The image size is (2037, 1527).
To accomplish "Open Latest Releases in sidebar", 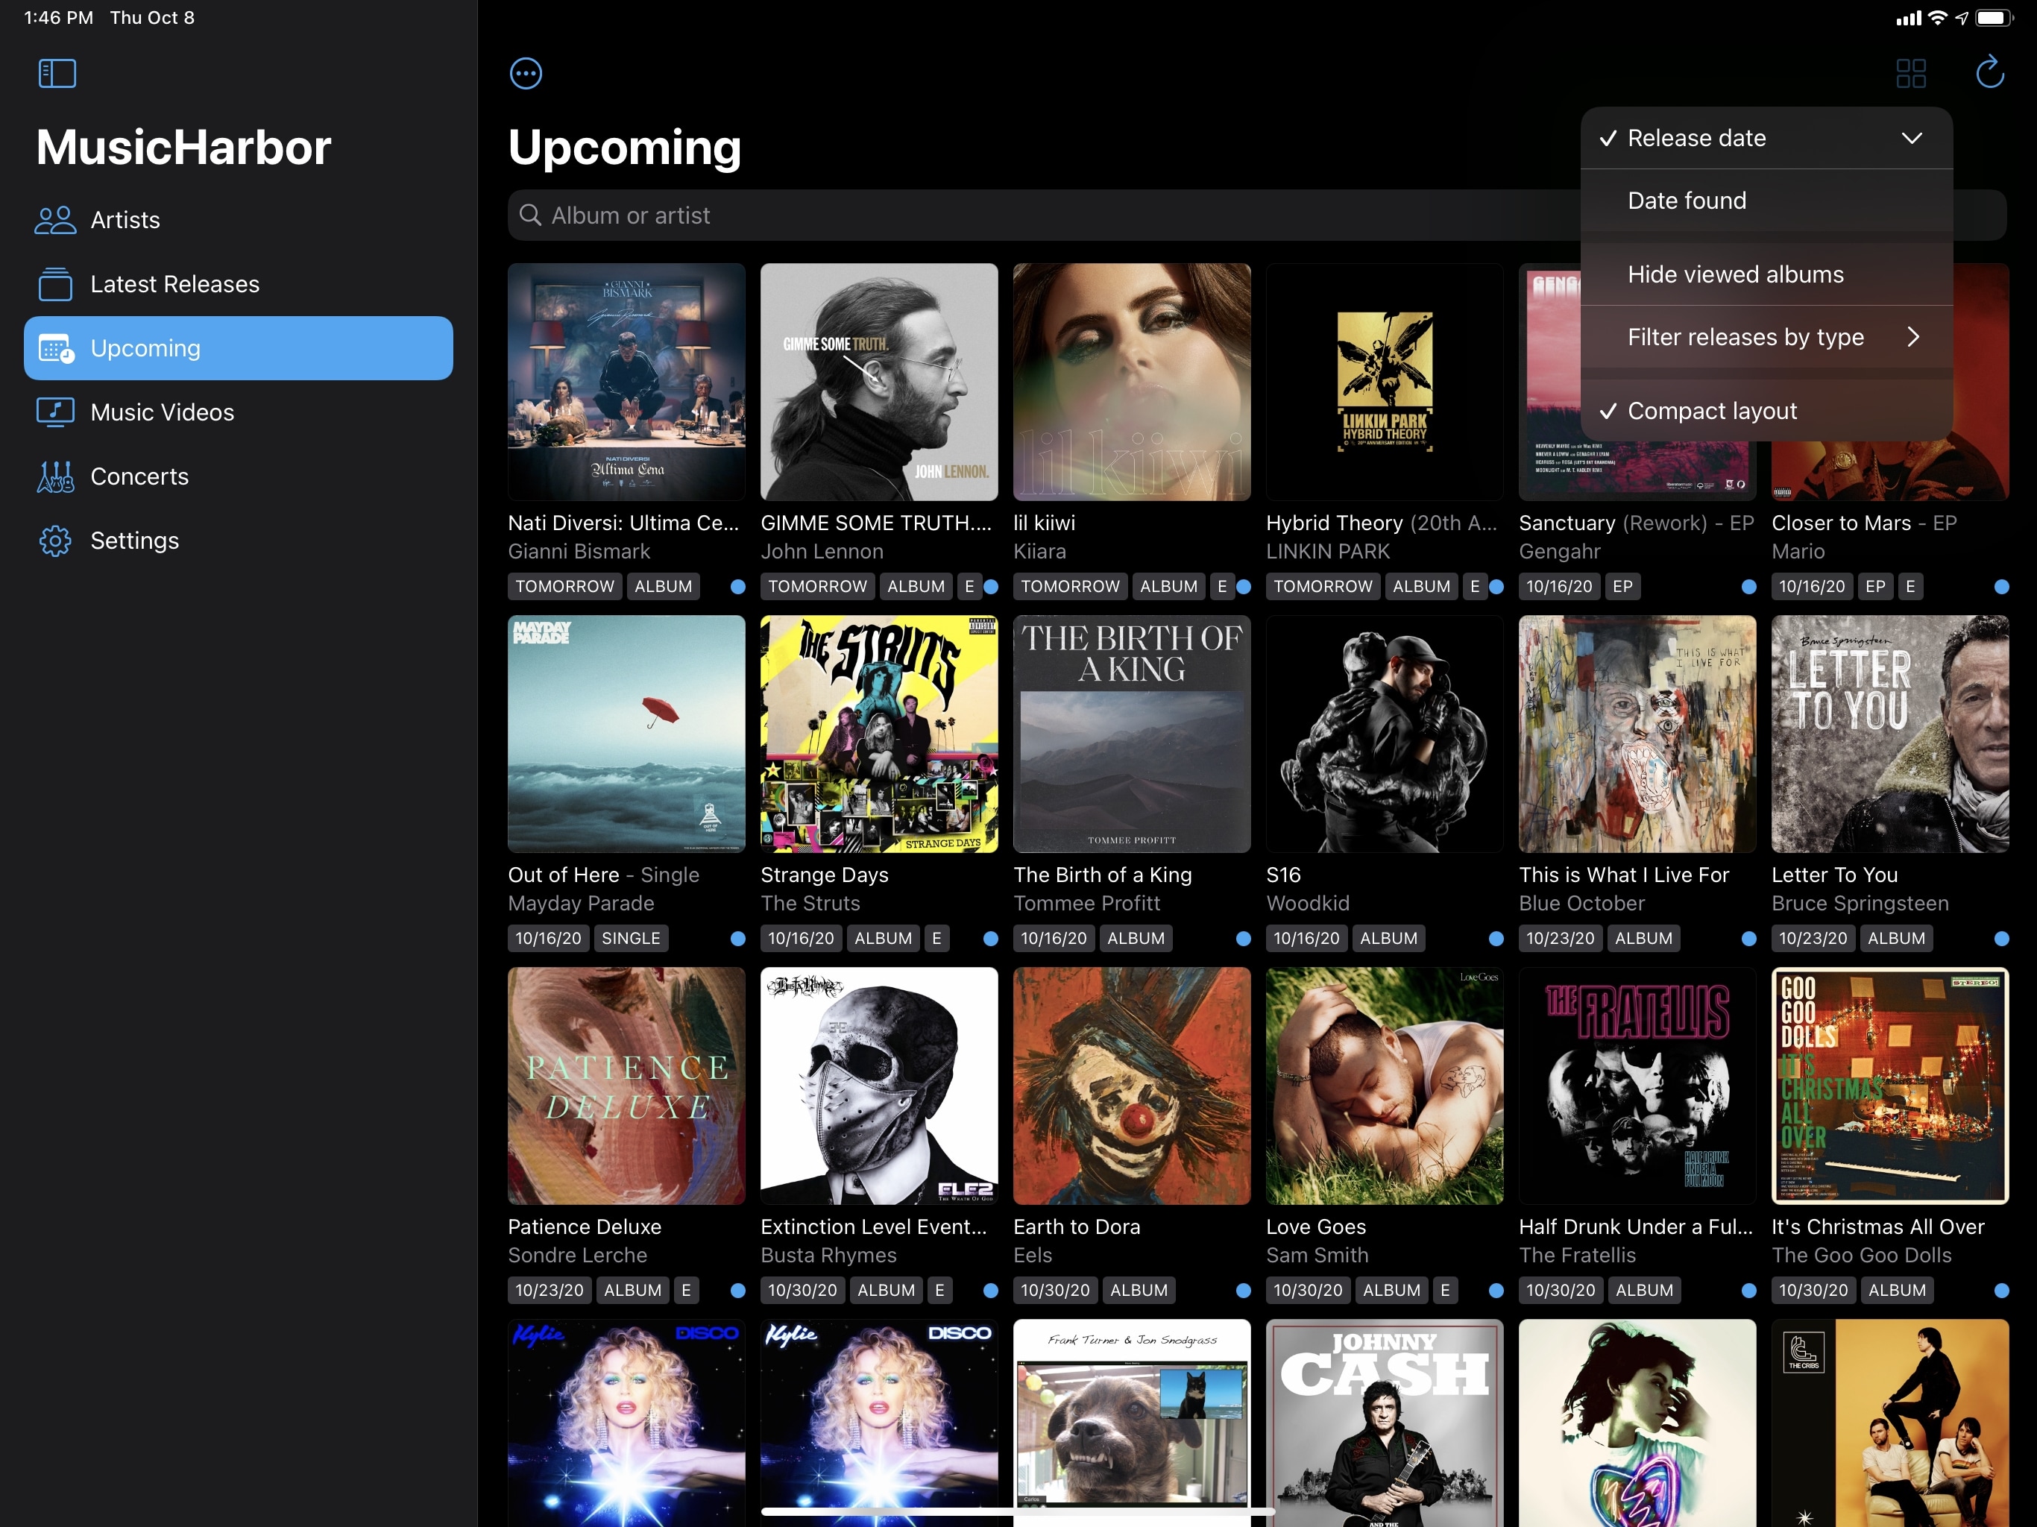I will [239, 283].
